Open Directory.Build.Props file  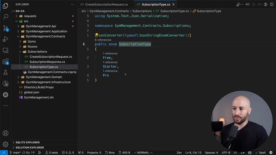(x=44, y=87)
